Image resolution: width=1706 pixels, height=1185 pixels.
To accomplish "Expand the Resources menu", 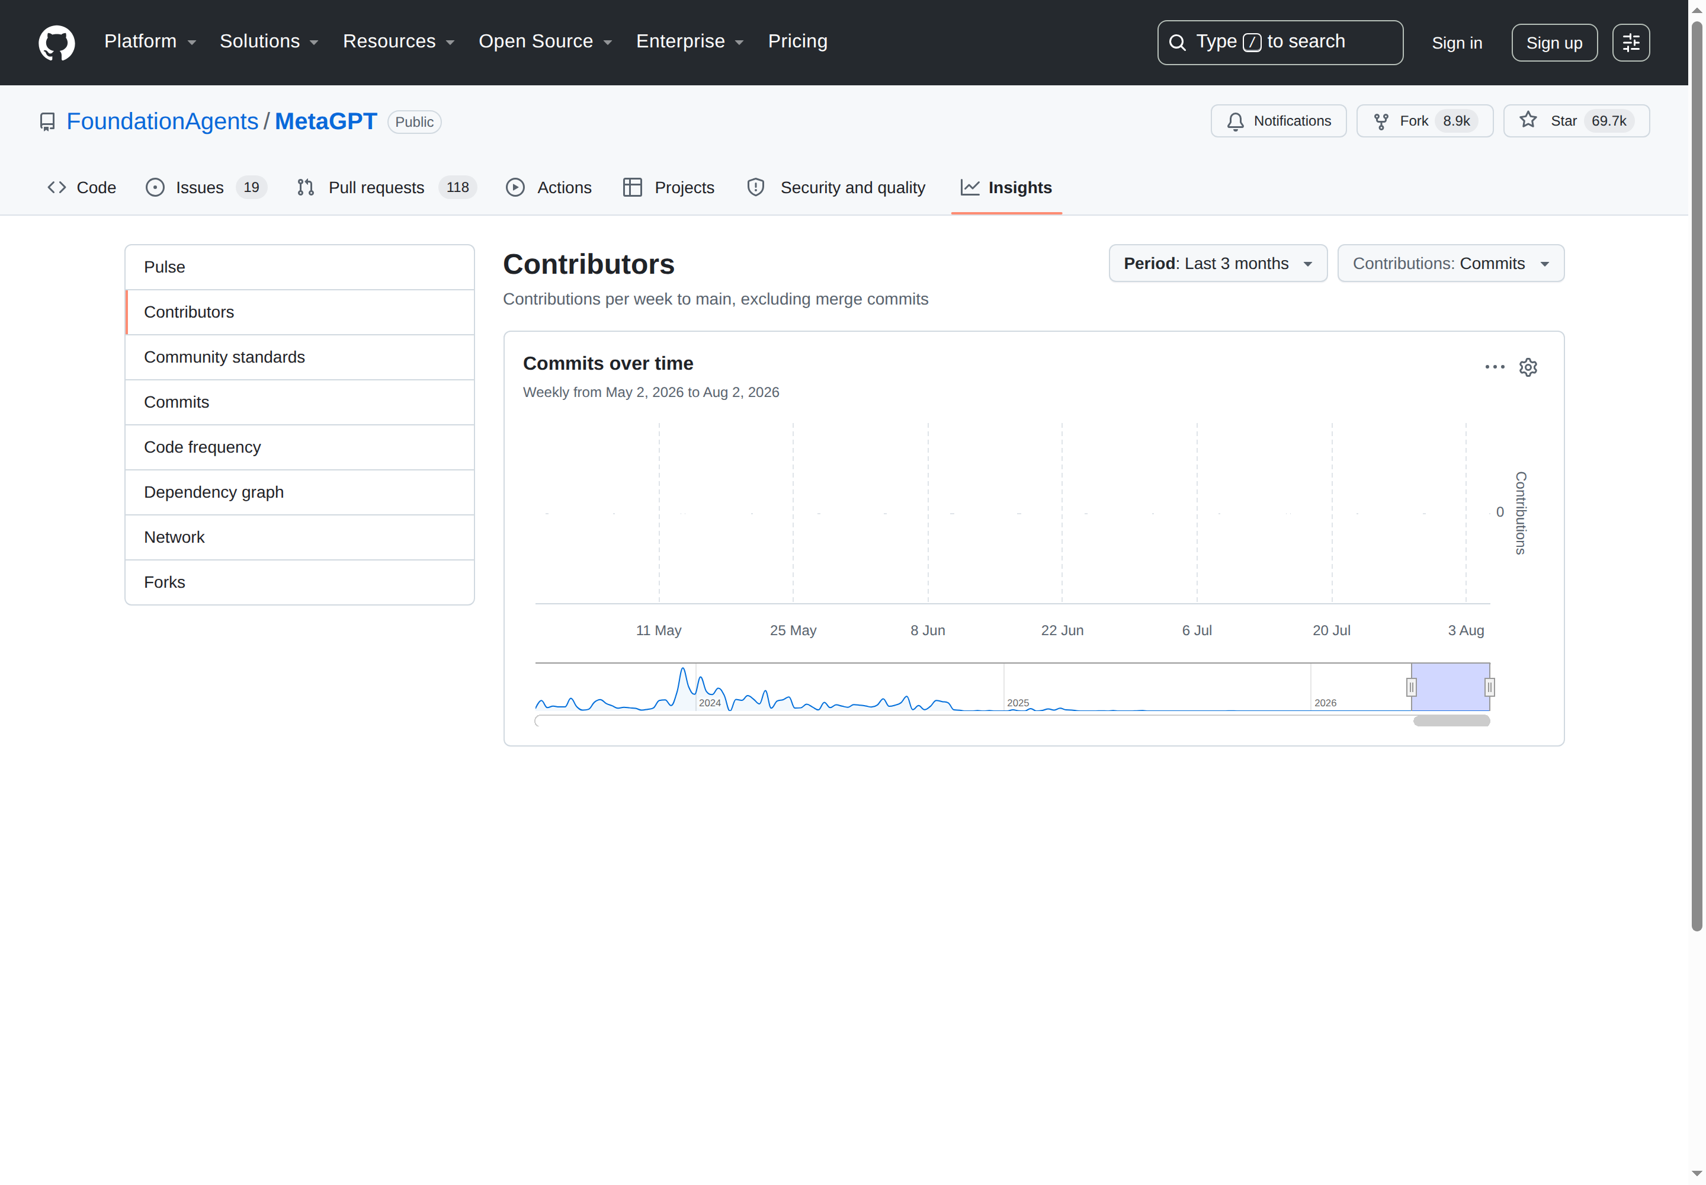I will 398,41.
